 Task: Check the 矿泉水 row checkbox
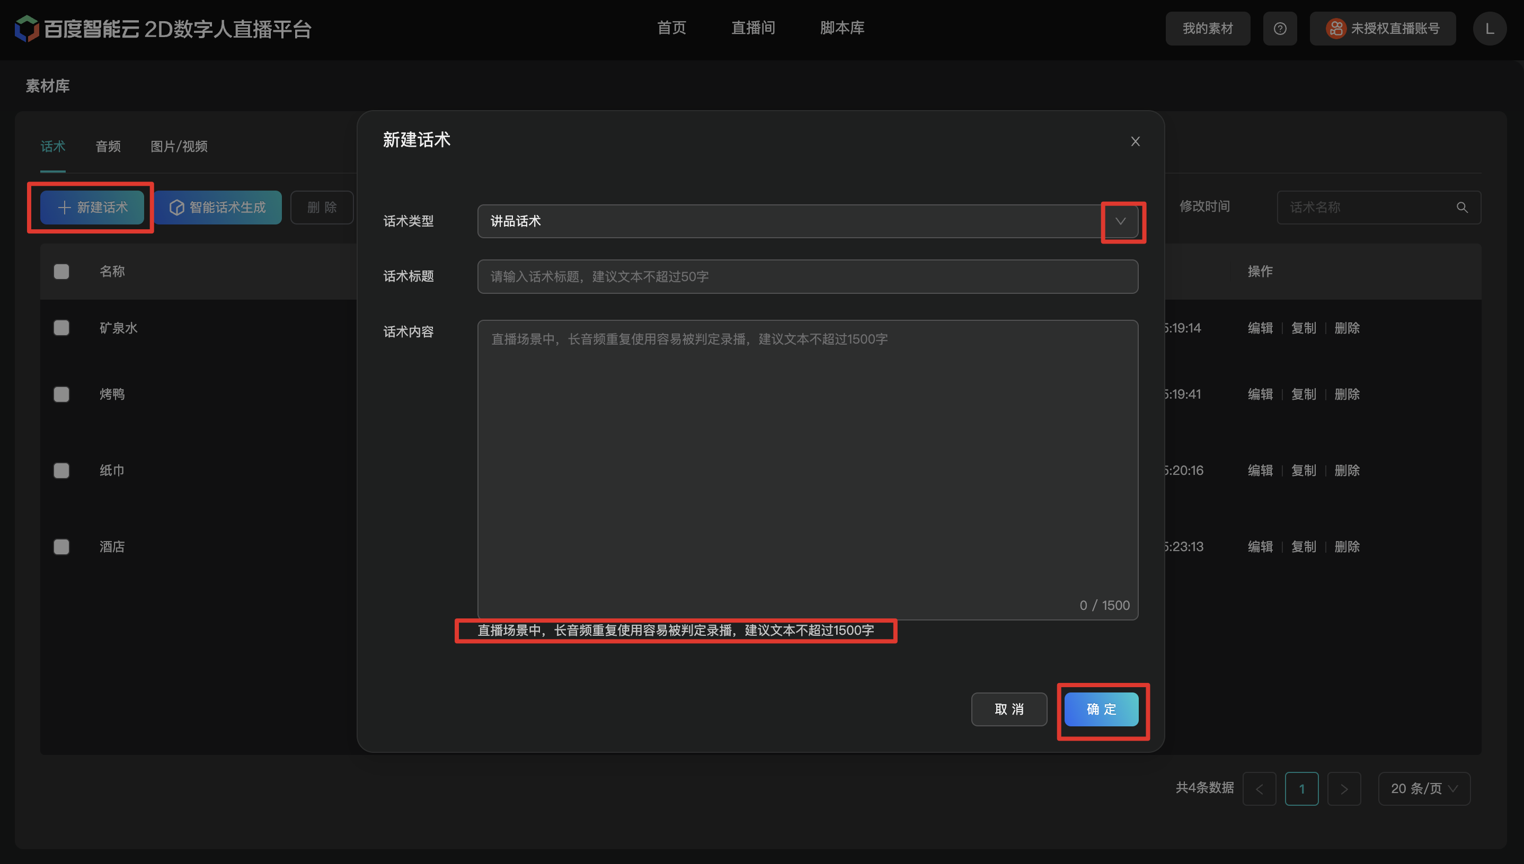pyautogui.click(x=61, y=328)
